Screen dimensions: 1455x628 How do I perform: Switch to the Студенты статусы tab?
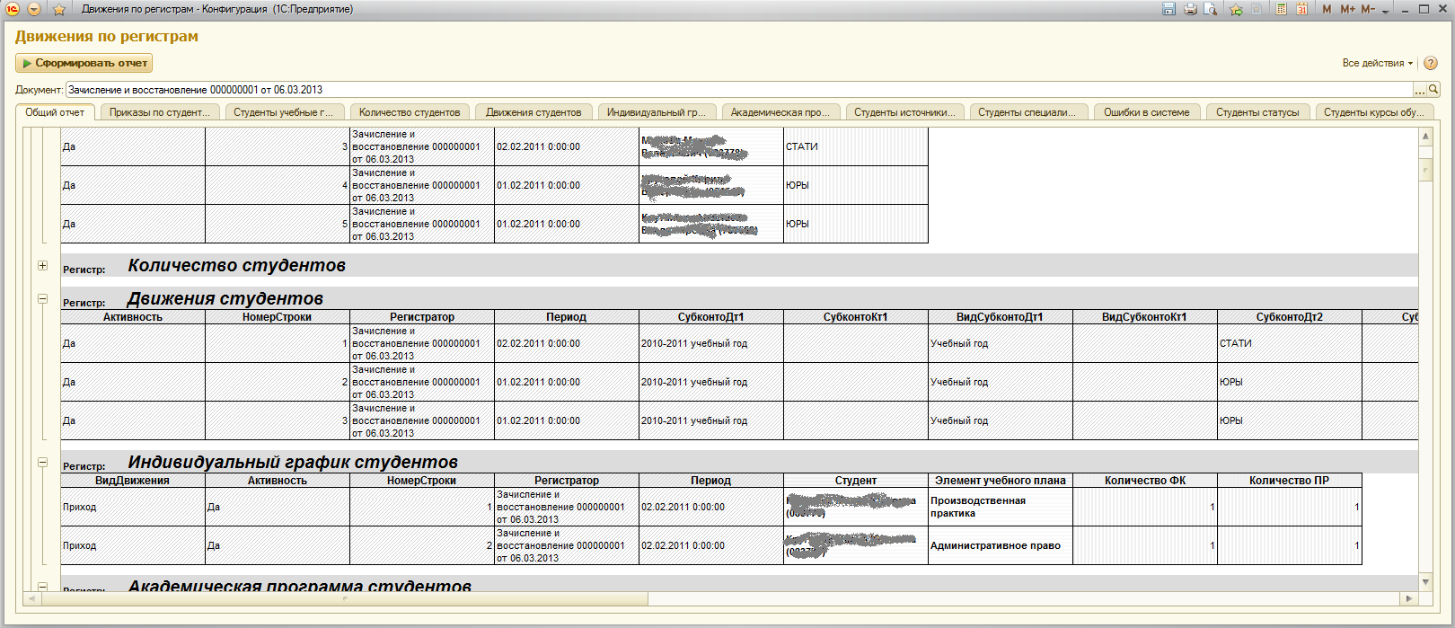click(1257, 112)
